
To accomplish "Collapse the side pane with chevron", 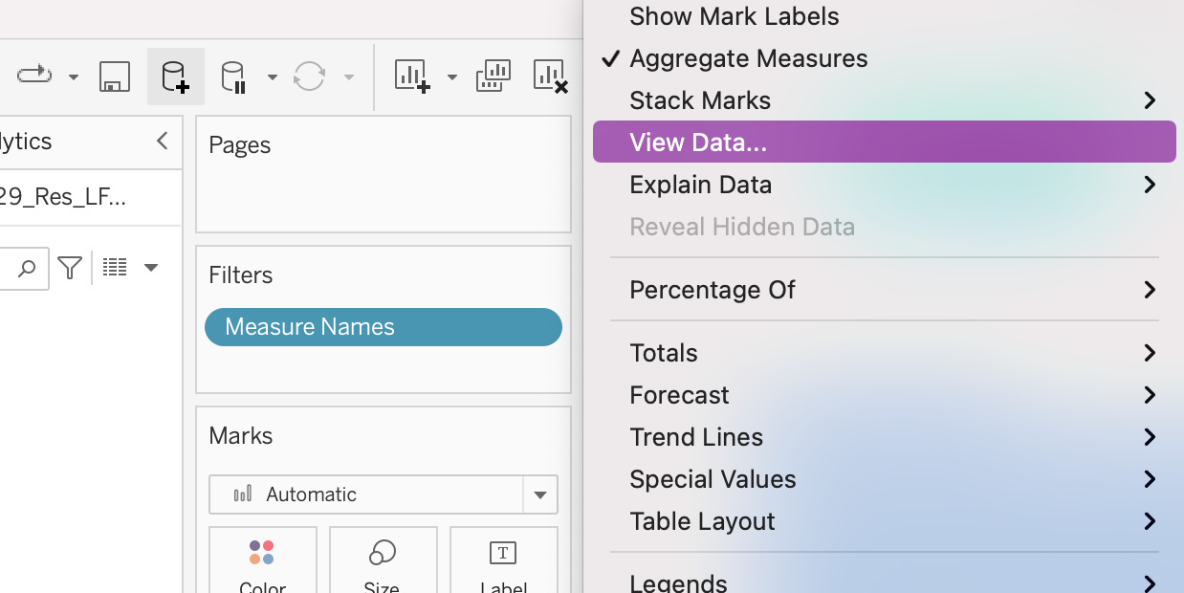I will point(162,142).
